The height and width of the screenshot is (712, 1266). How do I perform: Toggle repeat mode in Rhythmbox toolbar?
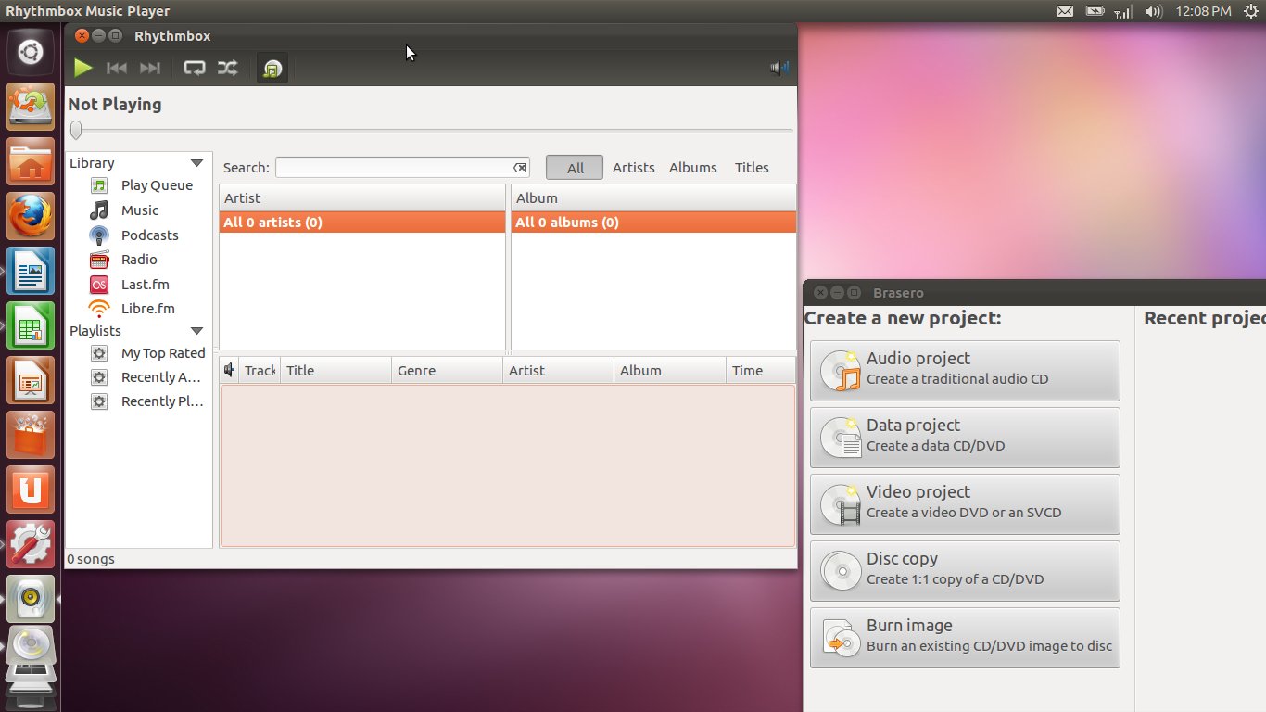click(194, 68)
